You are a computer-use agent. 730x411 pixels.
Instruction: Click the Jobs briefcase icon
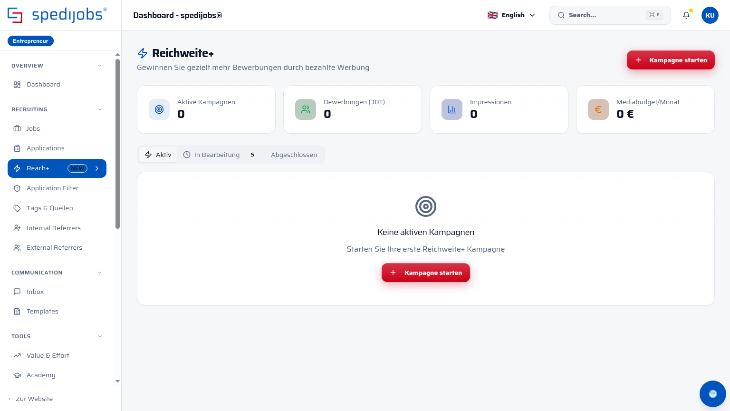pos(17,128)
